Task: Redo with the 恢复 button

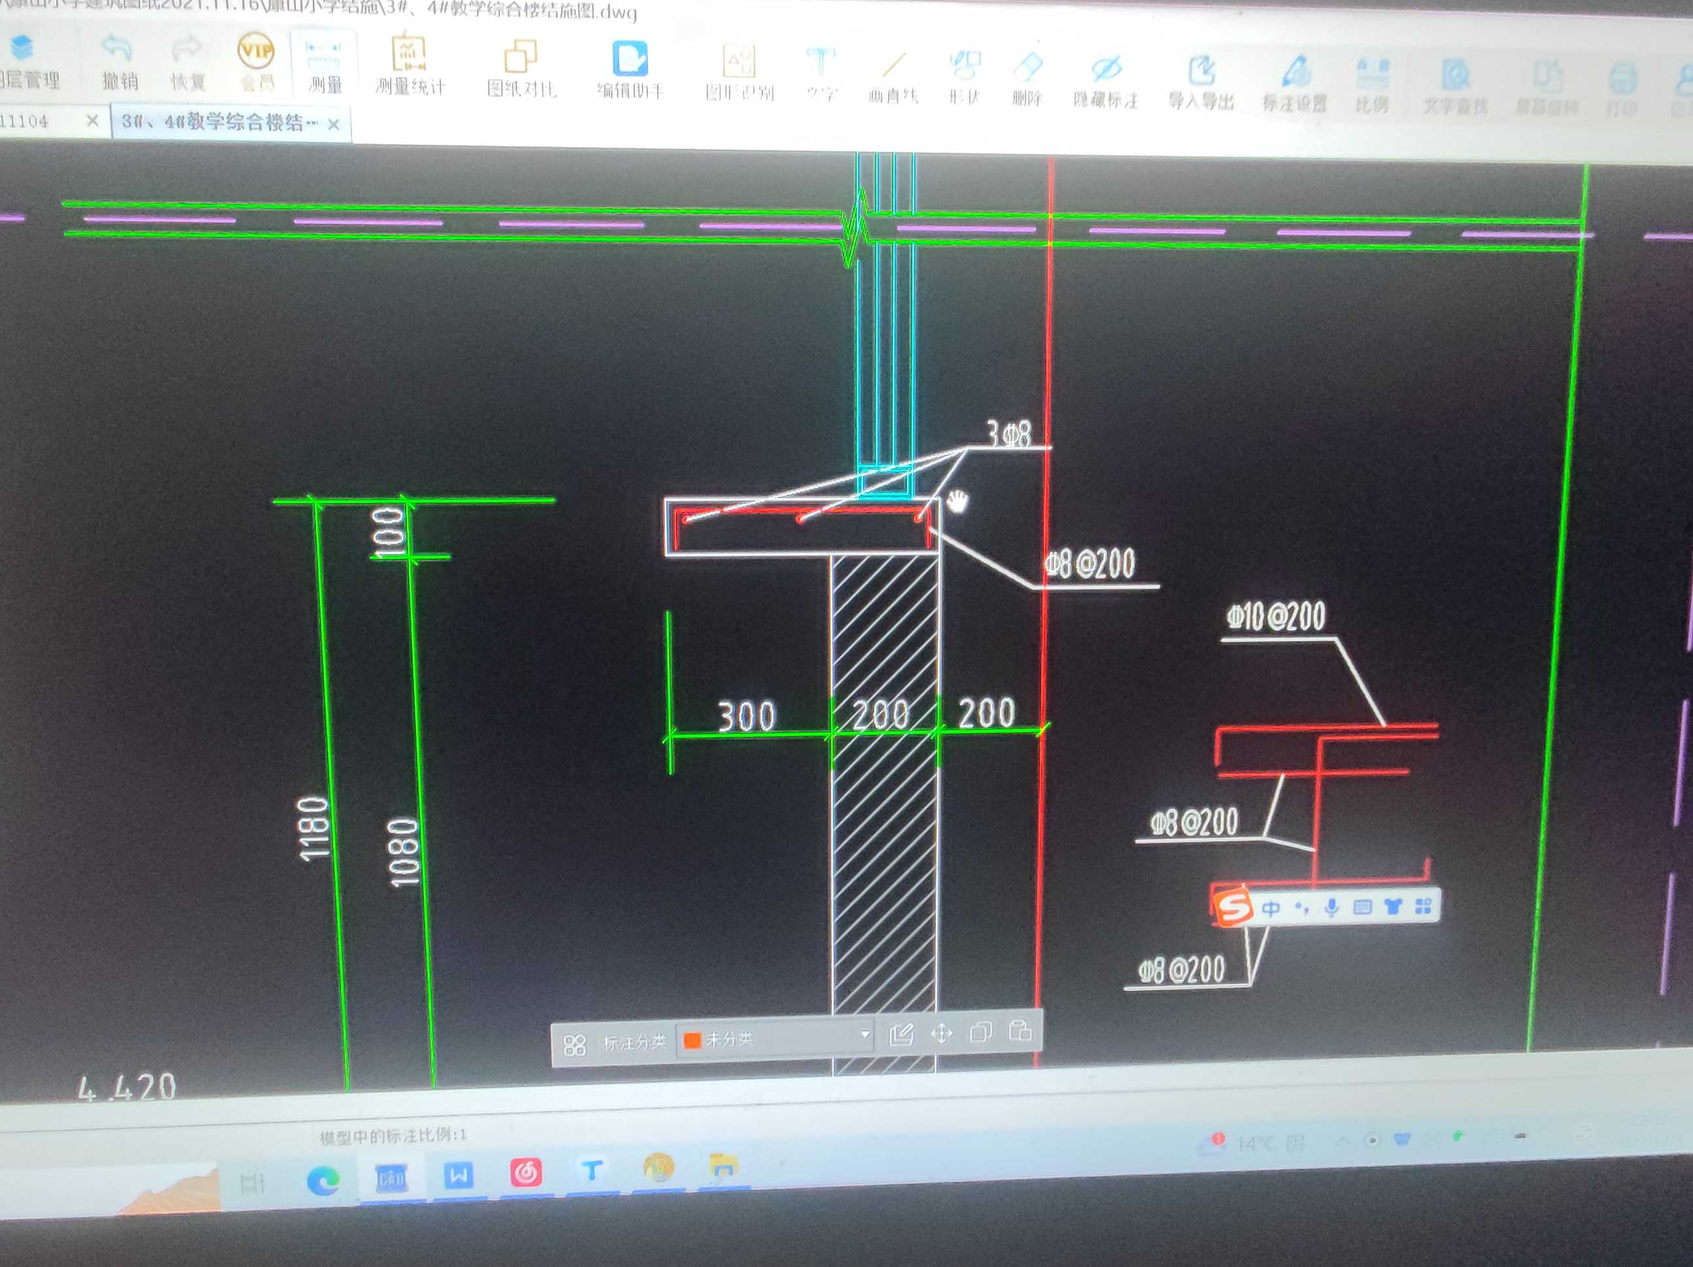Action: click(x=187, y=64)
